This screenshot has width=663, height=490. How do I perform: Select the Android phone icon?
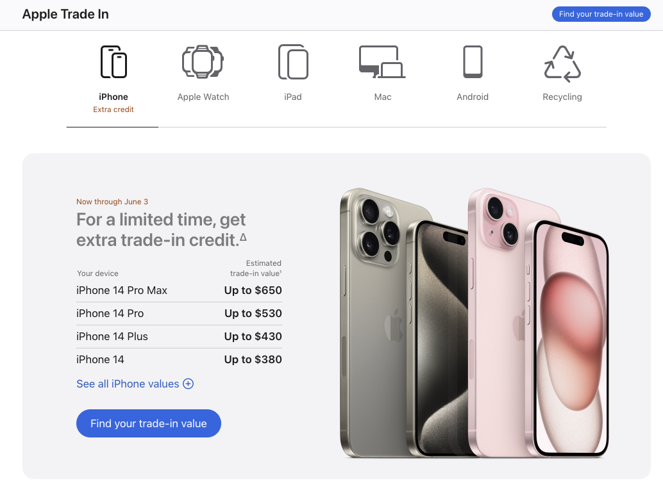tap(473, 61)
